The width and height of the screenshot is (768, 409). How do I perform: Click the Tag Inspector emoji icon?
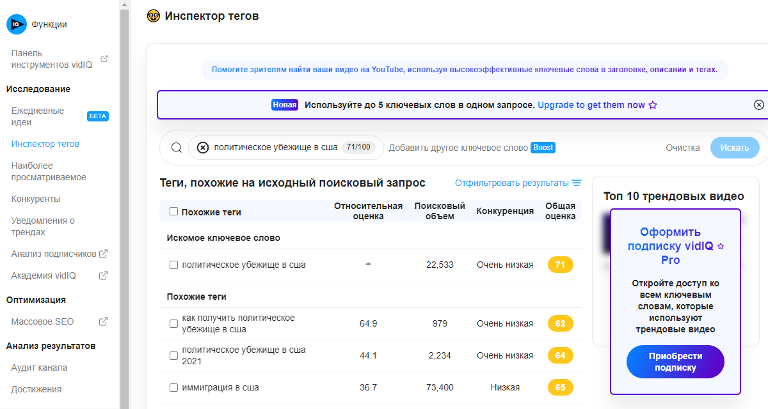[153, 16]
